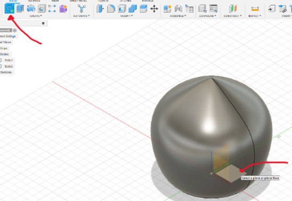The image size is (292, 201).
Task: Select the root component in browser
Action: tap(6, 30)
